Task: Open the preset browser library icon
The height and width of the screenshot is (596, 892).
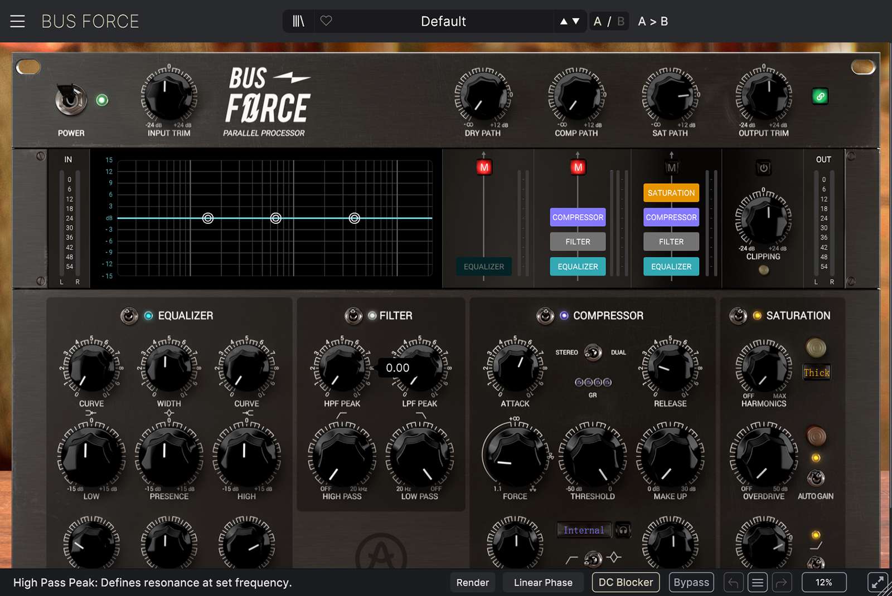Action: (298, 21)
